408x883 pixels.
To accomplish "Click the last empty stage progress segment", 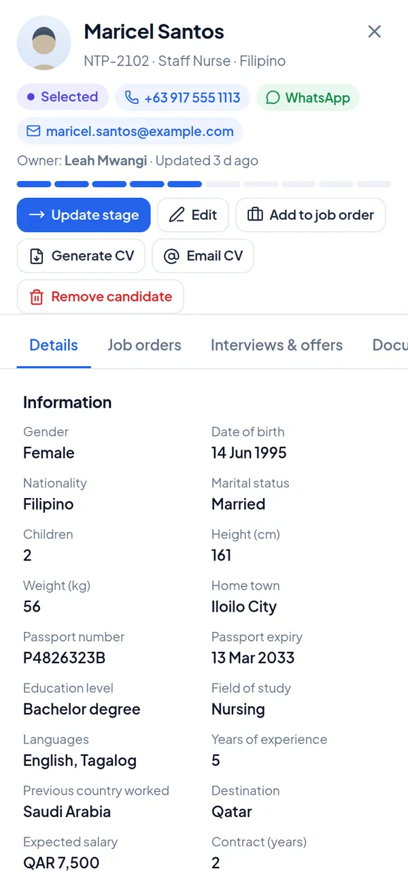I will click(374, 184).
